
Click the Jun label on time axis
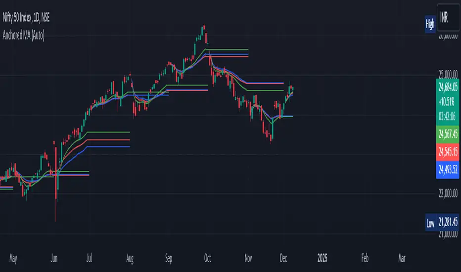pyautogui.click(x=55, y=258)
